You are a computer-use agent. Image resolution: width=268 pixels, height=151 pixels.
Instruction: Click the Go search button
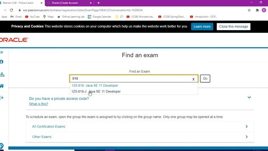pos(205,78)
